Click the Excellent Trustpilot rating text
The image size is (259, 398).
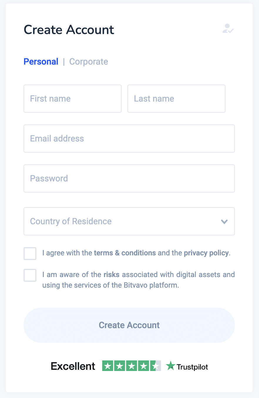coord(73,366)
